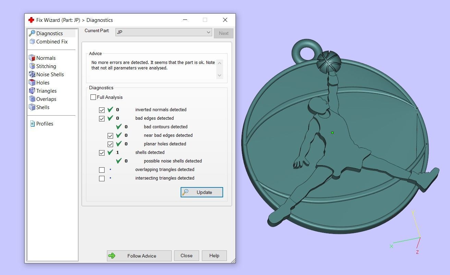The height and width of the screenshot is (275, 450).
Task: Open the Noise Shells page label
Action: tap(50, 74)
